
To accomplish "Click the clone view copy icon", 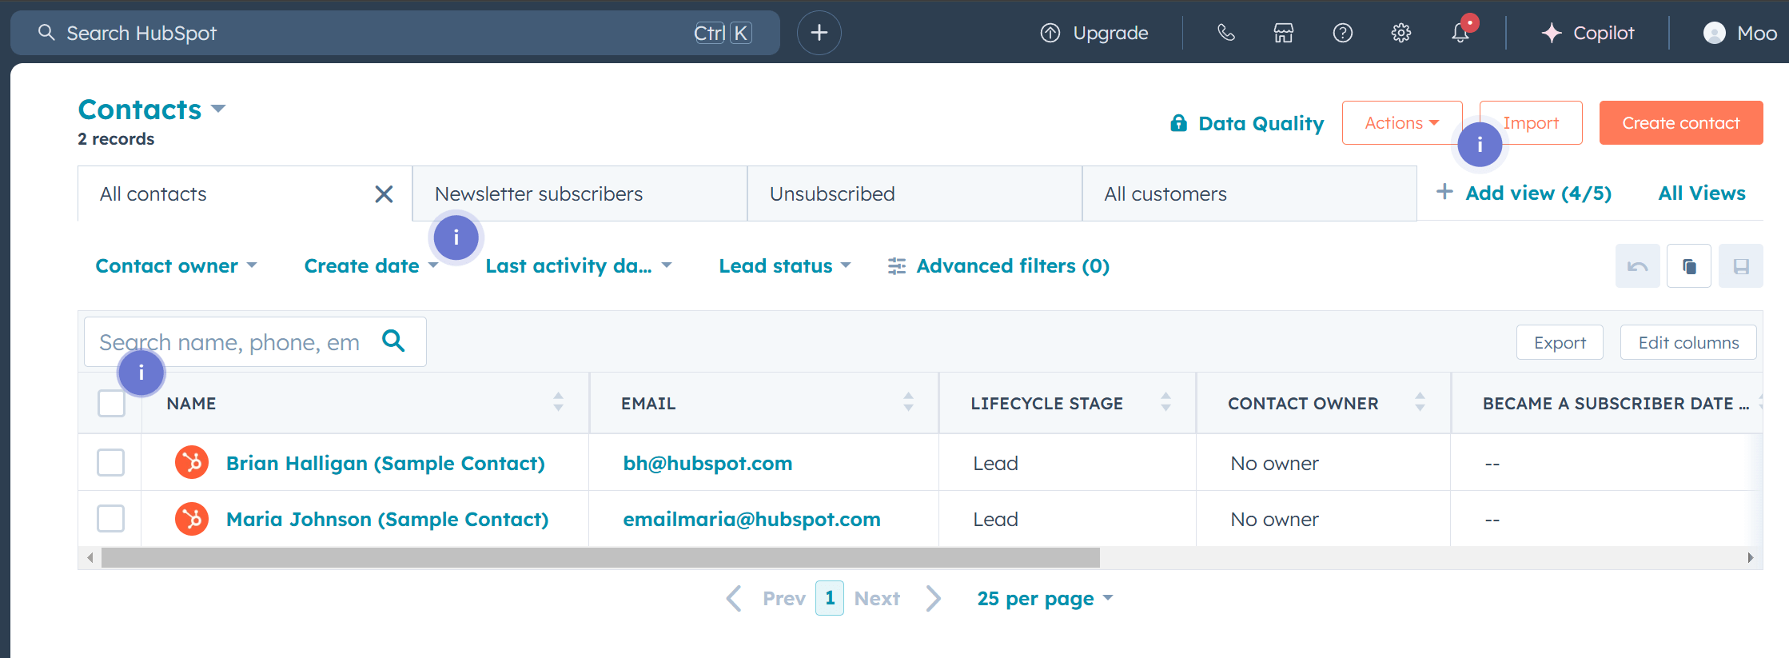I will coord(1689,266).
